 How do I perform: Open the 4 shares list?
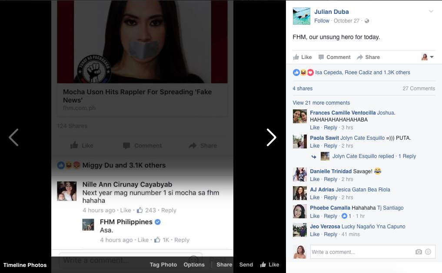click(x=302, y=89)
